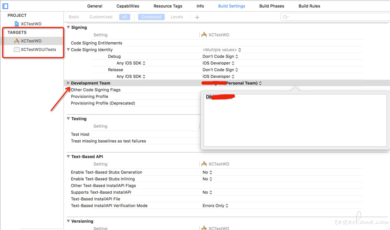Select the Build Settings tab
This screenshot has width=390, height=230.
[x=232, y=6]
